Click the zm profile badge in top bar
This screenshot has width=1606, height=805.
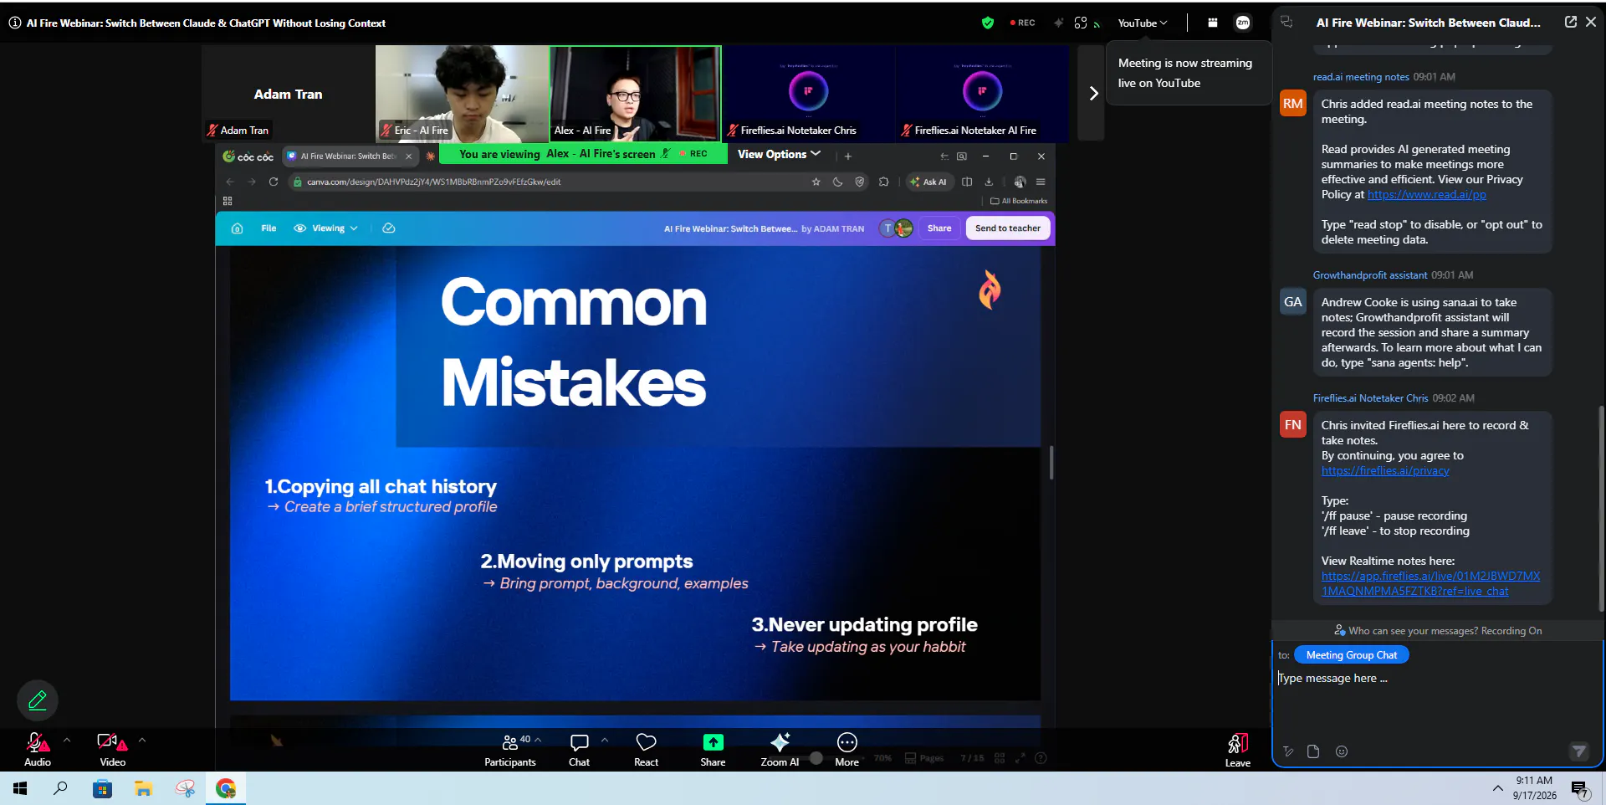1243,23
